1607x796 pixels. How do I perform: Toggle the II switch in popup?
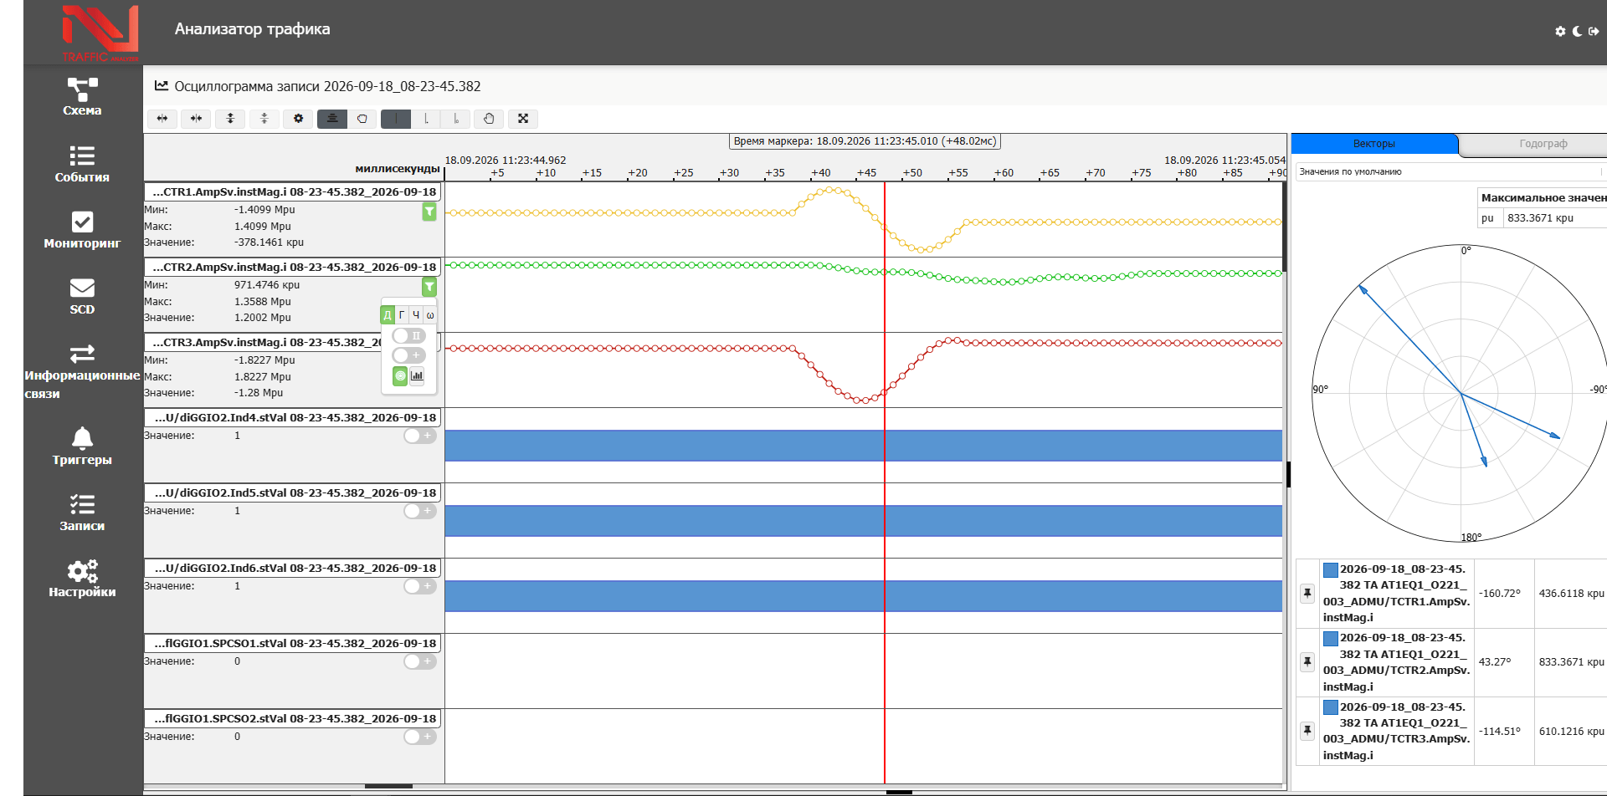tap(409, 336)
